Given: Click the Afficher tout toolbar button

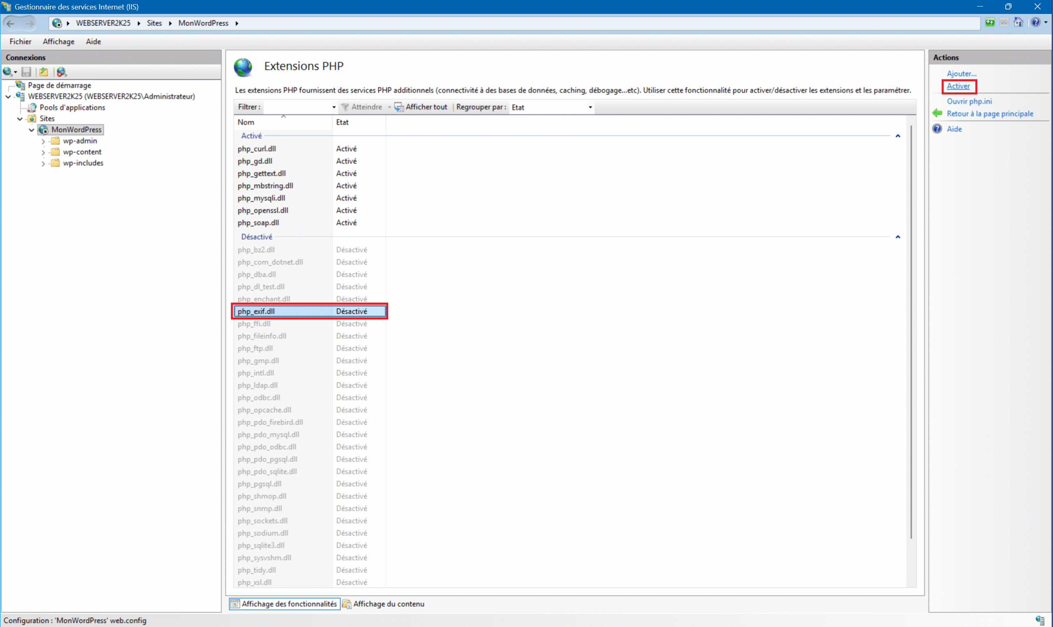Looking at the screenshot, I should pyautogui.click(x=421, y=107).
